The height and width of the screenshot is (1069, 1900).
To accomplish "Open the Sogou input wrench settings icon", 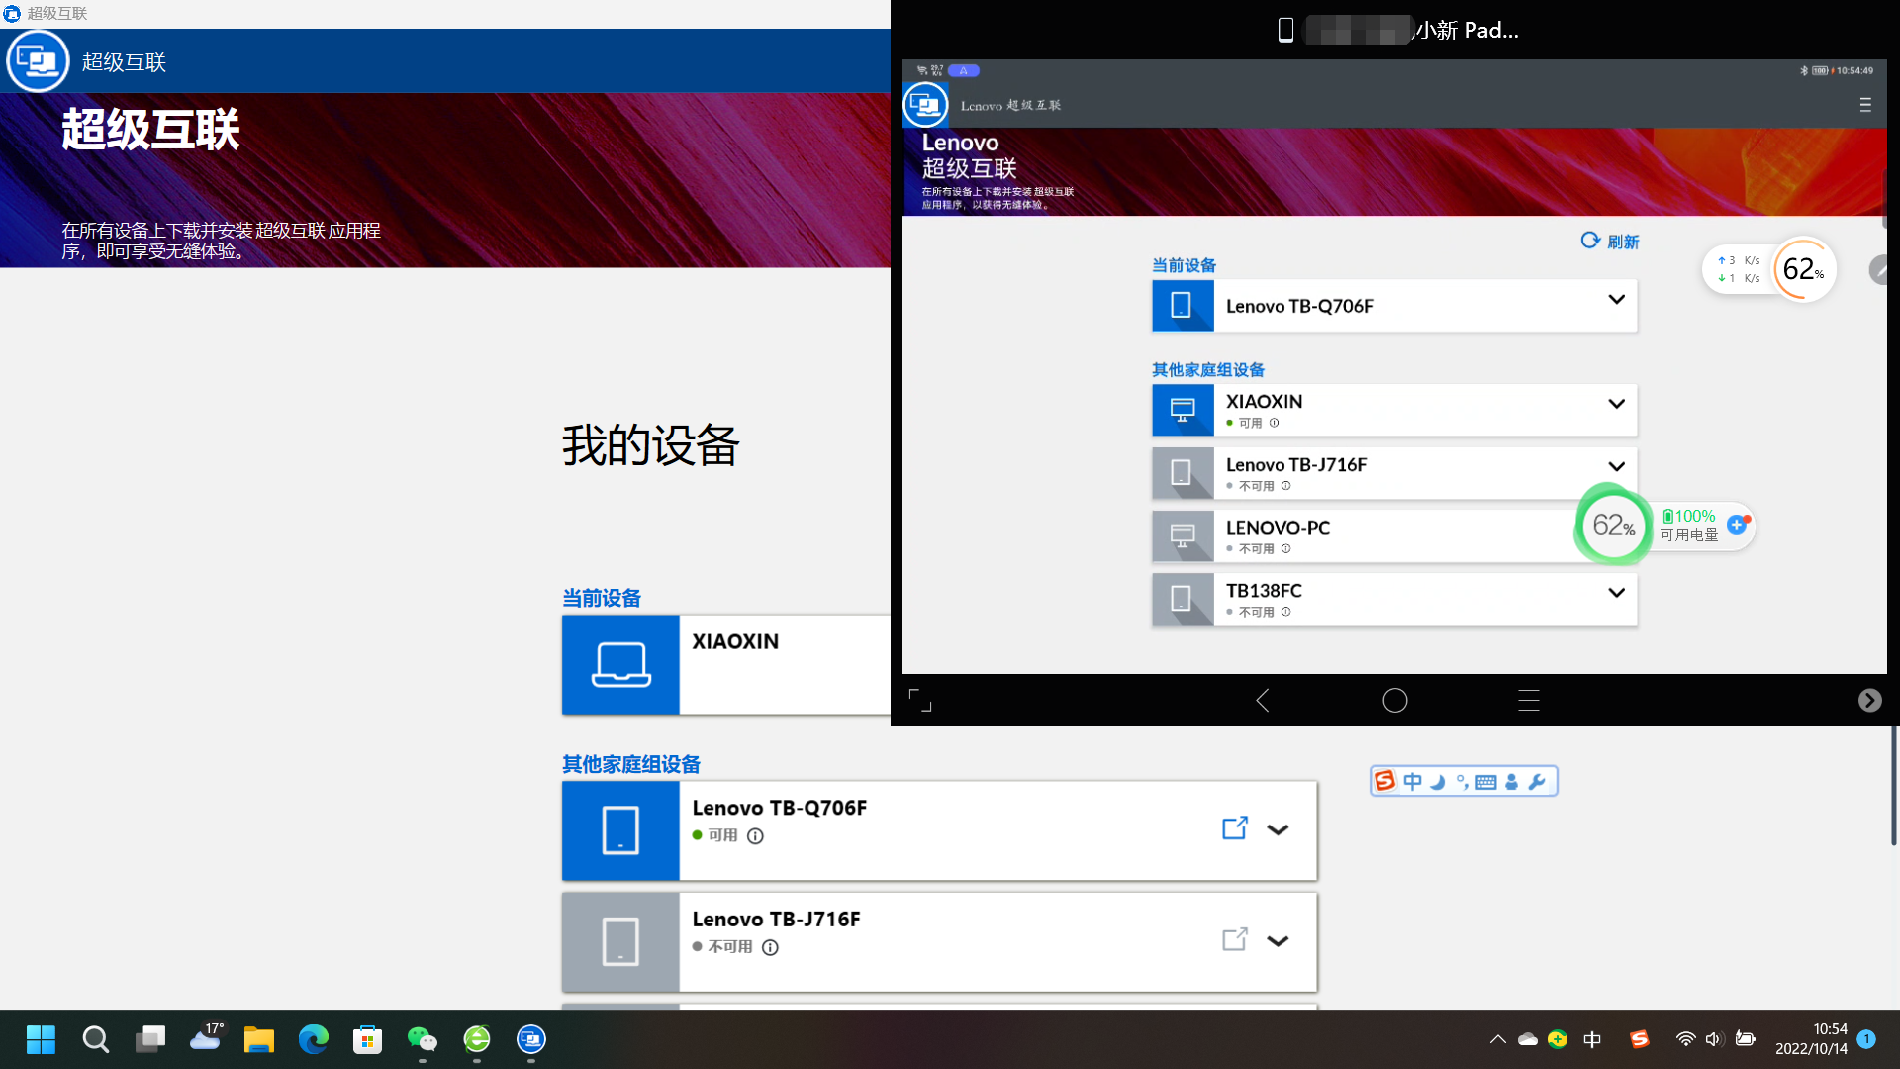I will (x=1537, y=782).
